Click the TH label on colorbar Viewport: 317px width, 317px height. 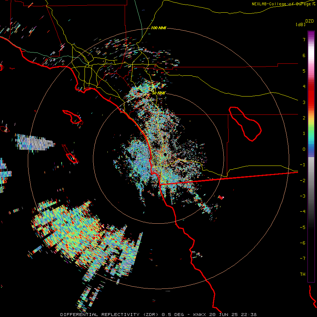[x=303, y=274]
